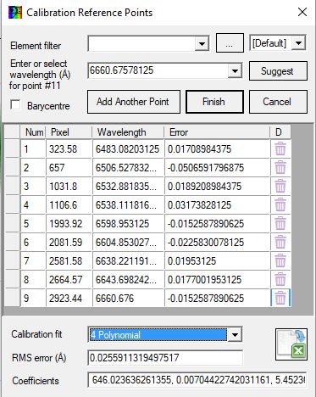This screenshot has height=397, width=316.
Task: Select pixel cell 2664.57
Action: click(69, 280)
